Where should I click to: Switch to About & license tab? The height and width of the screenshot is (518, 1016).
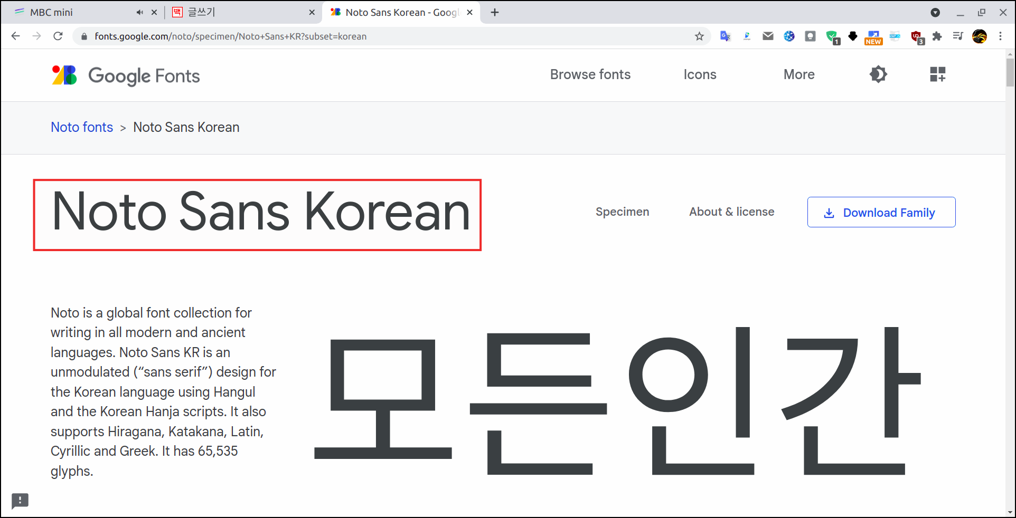point(732,212)
